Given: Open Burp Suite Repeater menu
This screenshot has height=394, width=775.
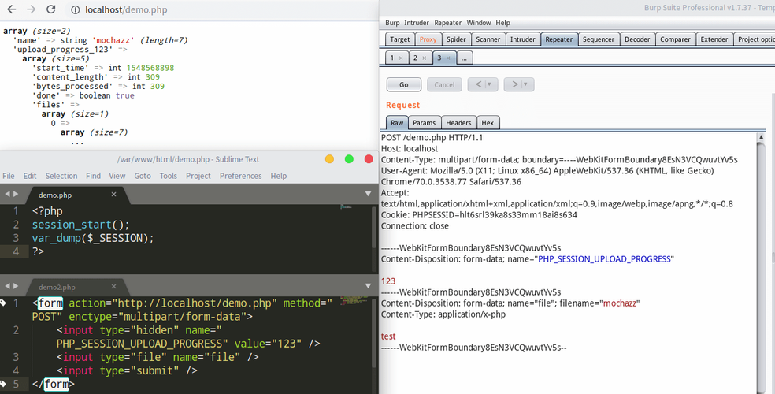Looking at the screenshot, I should (448, 23).
